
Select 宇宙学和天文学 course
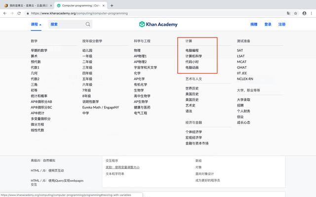[145, 68]
